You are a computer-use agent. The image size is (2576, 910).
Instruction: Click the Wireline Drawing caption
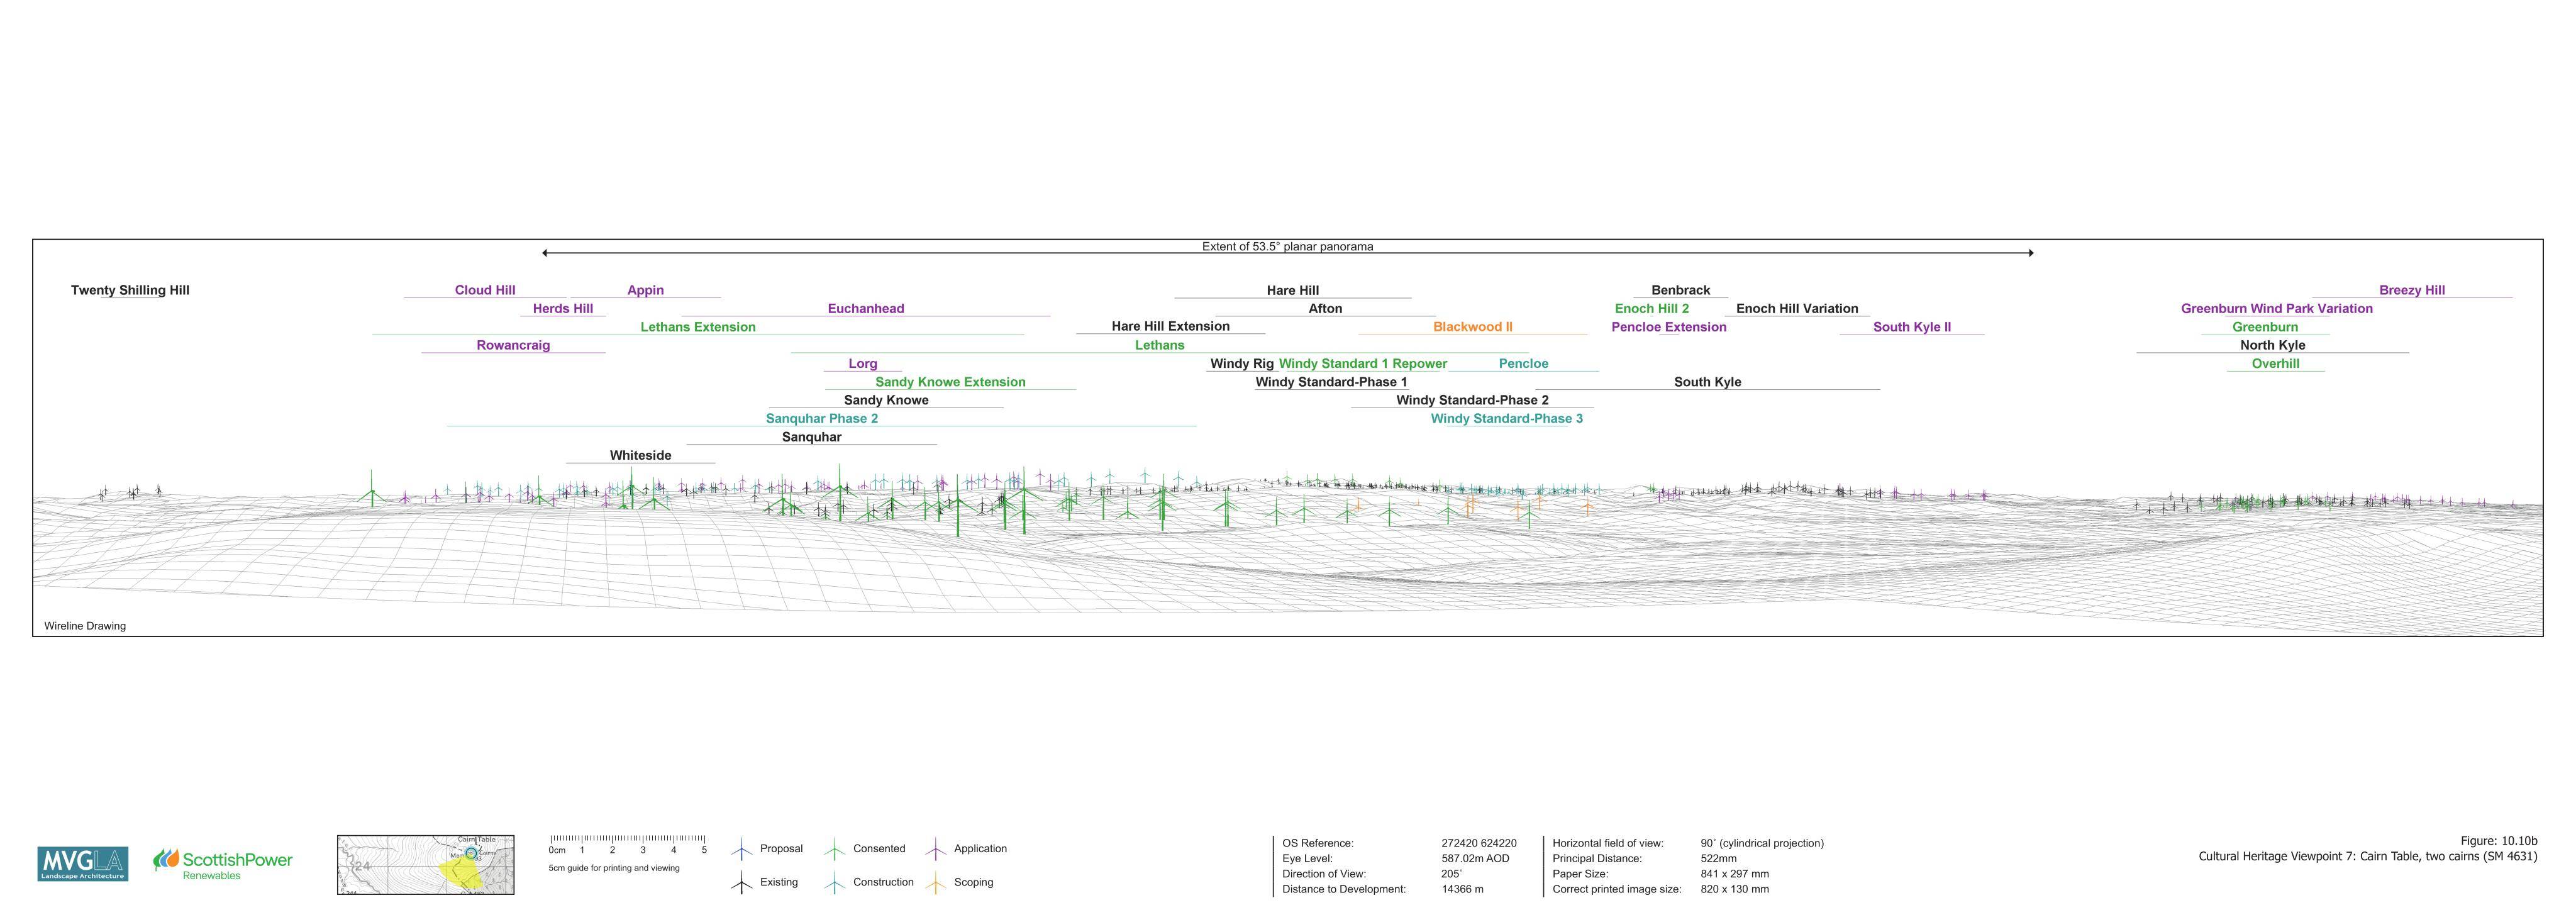[x=85, y=627]
